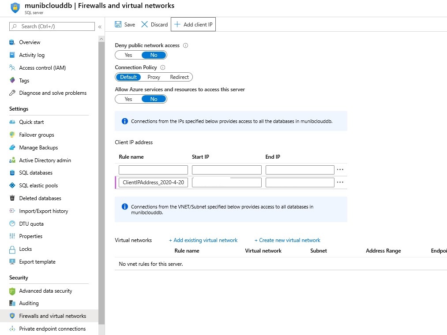Image resolution: width=447 pixels, height=335 pixels.
Task: Collapse the left navigation sidebar
Action: point(100,26)
